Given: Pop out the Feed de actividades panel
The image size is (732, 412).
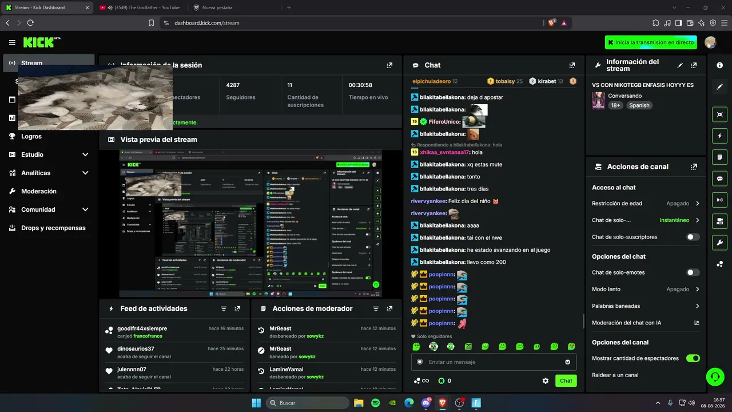Looking at the screenshot, I should (238, 308).
